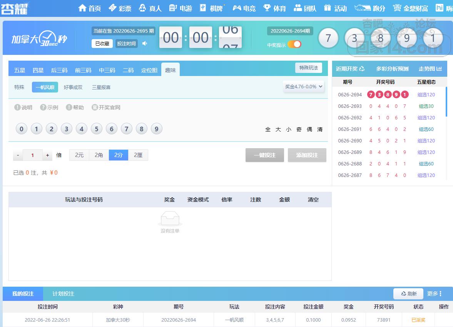Click the 帮助 help icon
This screenshot has width=453, height=327.
pyautogui.click(x=69, y=107)
